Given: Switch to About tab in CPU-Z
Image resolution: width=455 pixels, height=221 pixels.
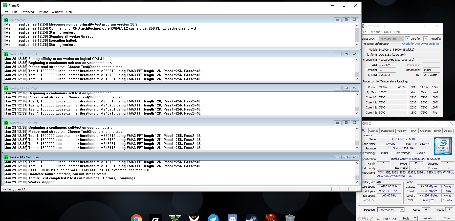Looking at the screenshot, I should point(448,131).
